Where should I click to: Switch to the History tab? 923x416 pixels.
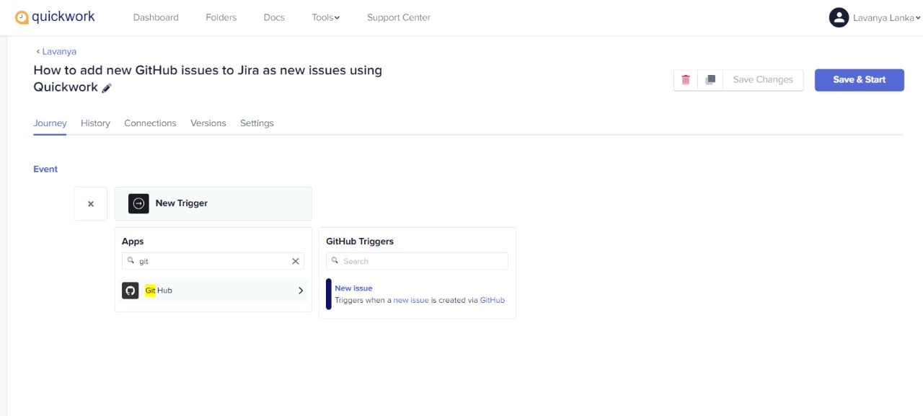95,123
